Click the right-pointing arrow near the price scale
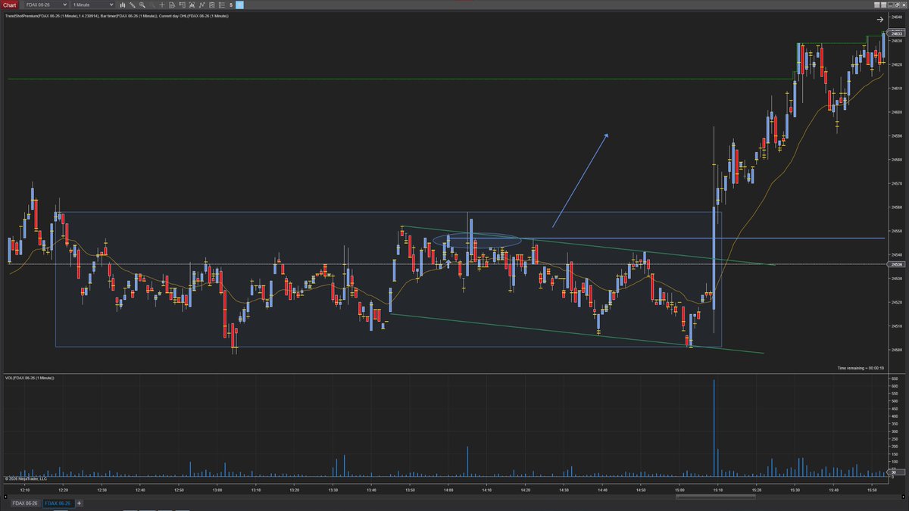 (879, 20)
